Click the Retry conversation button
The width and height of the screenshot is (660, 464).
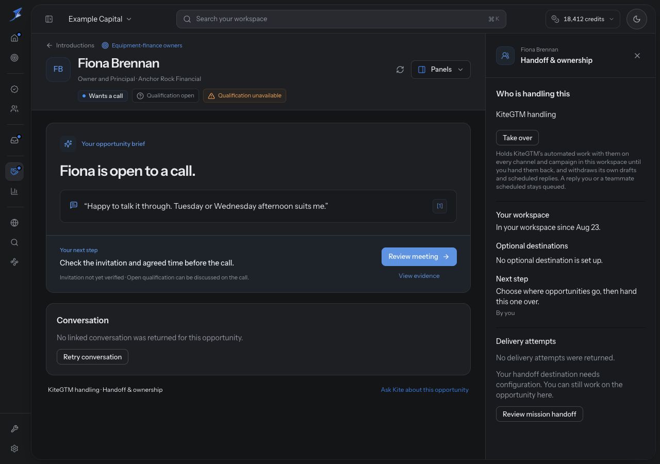click(92, 357)
